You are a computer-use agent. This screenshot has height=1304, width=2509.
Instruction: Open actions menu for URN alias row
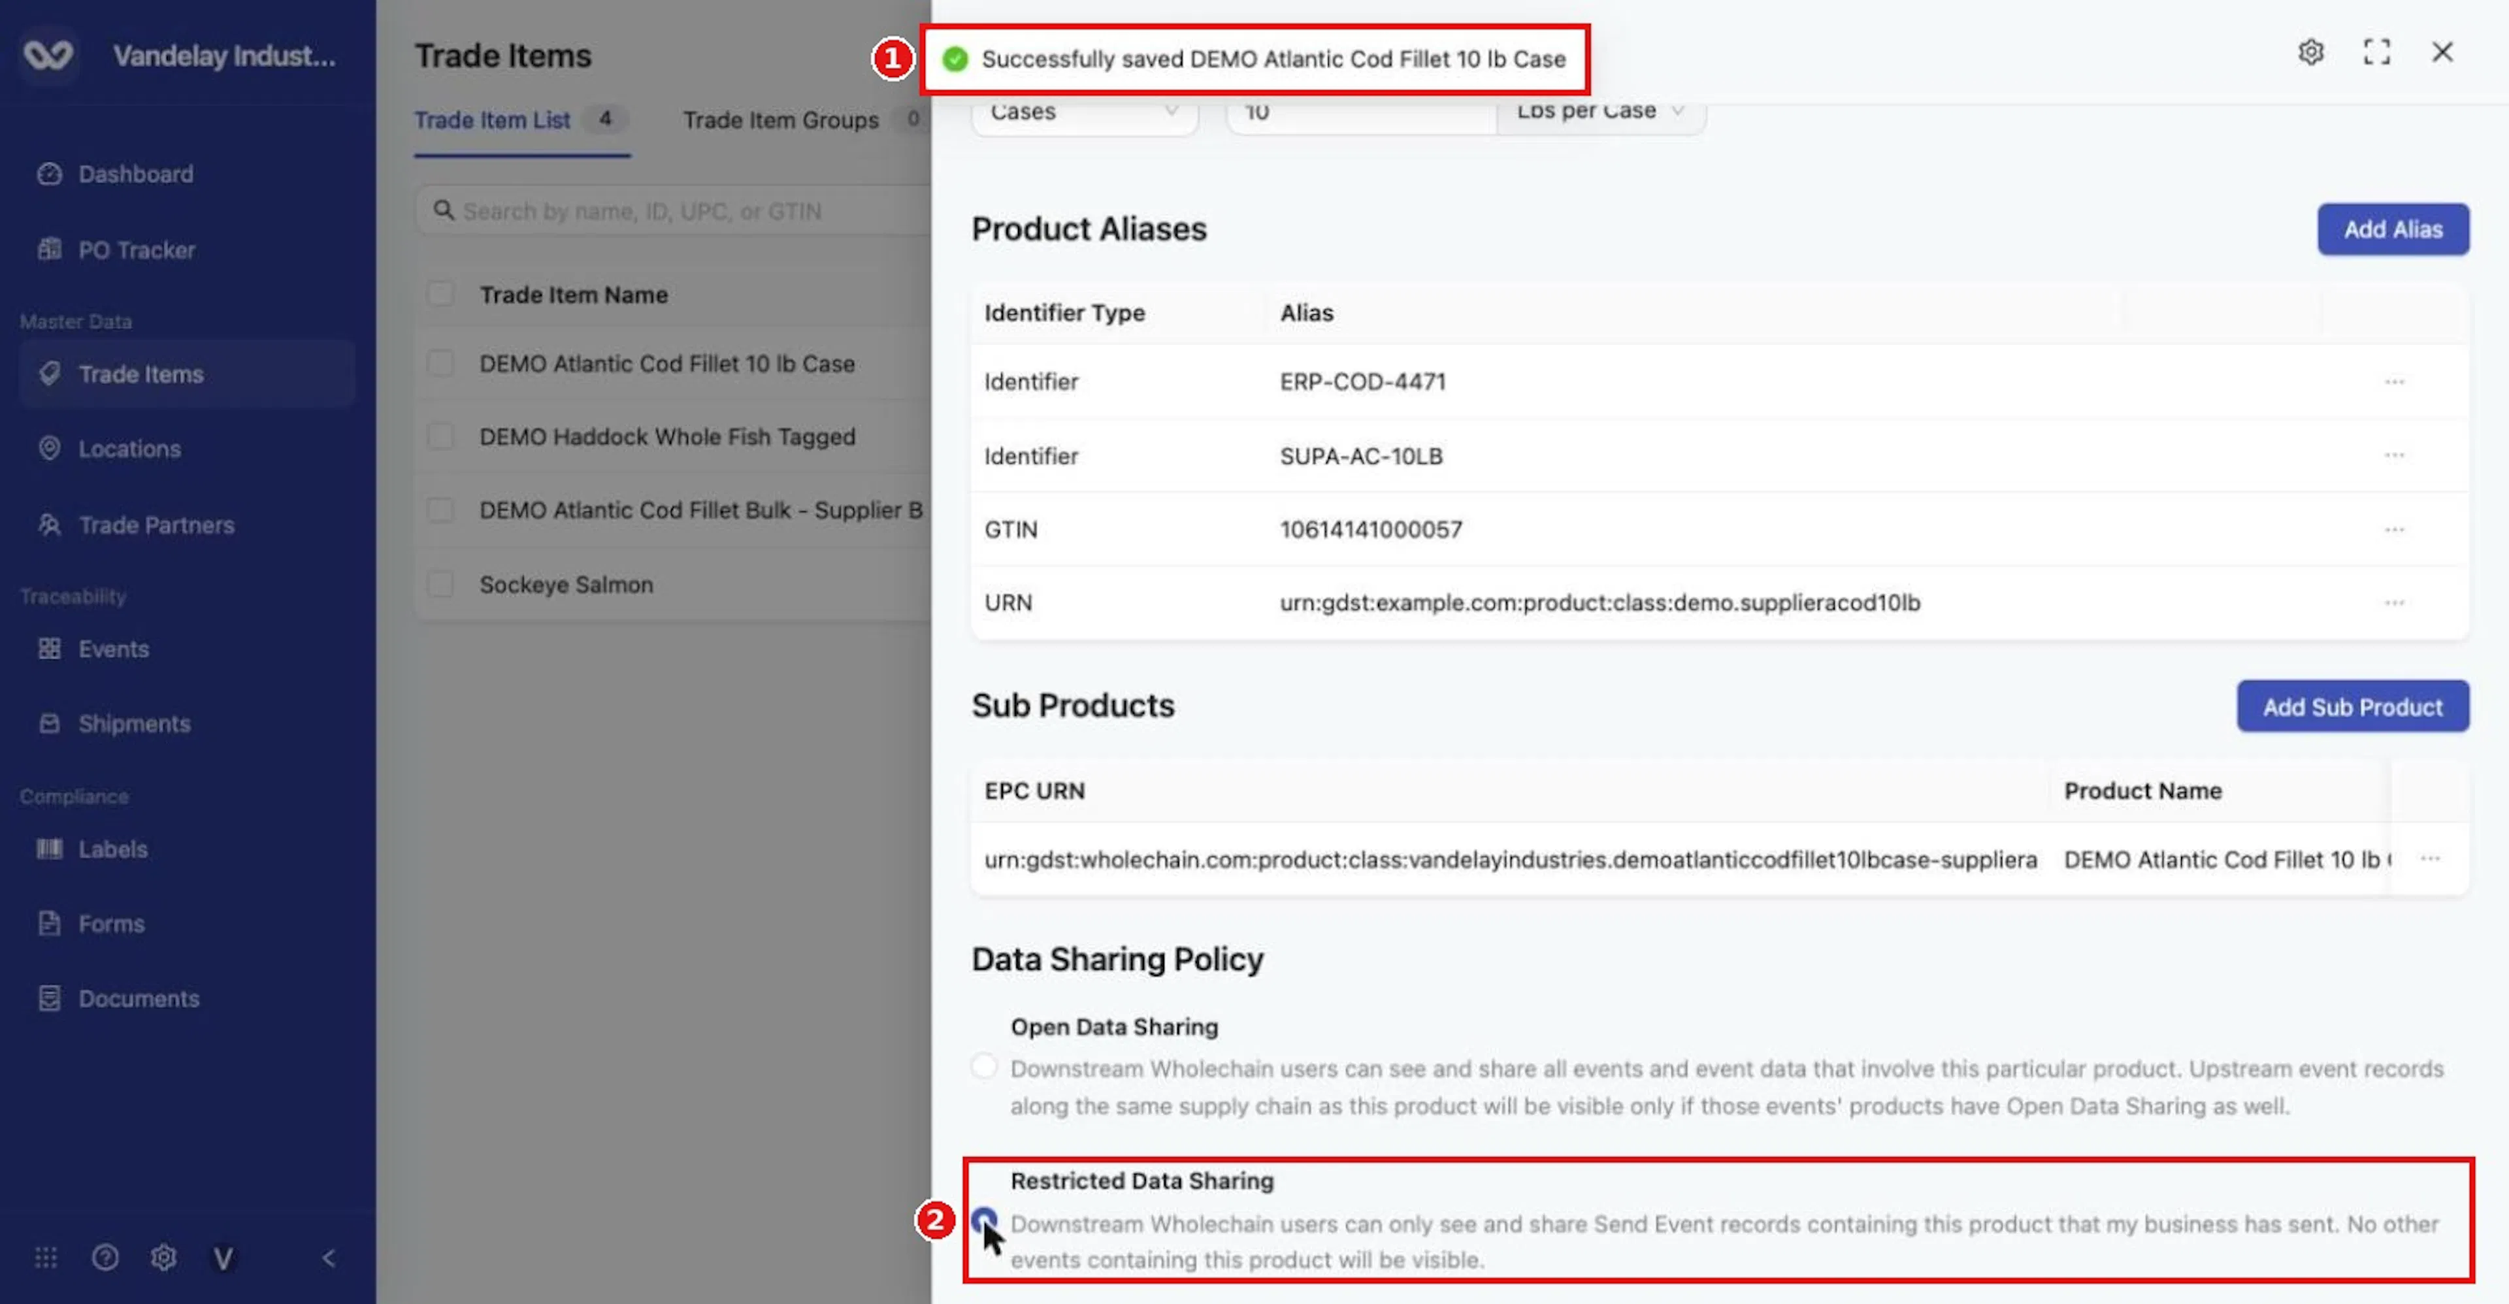(2394, 603)
